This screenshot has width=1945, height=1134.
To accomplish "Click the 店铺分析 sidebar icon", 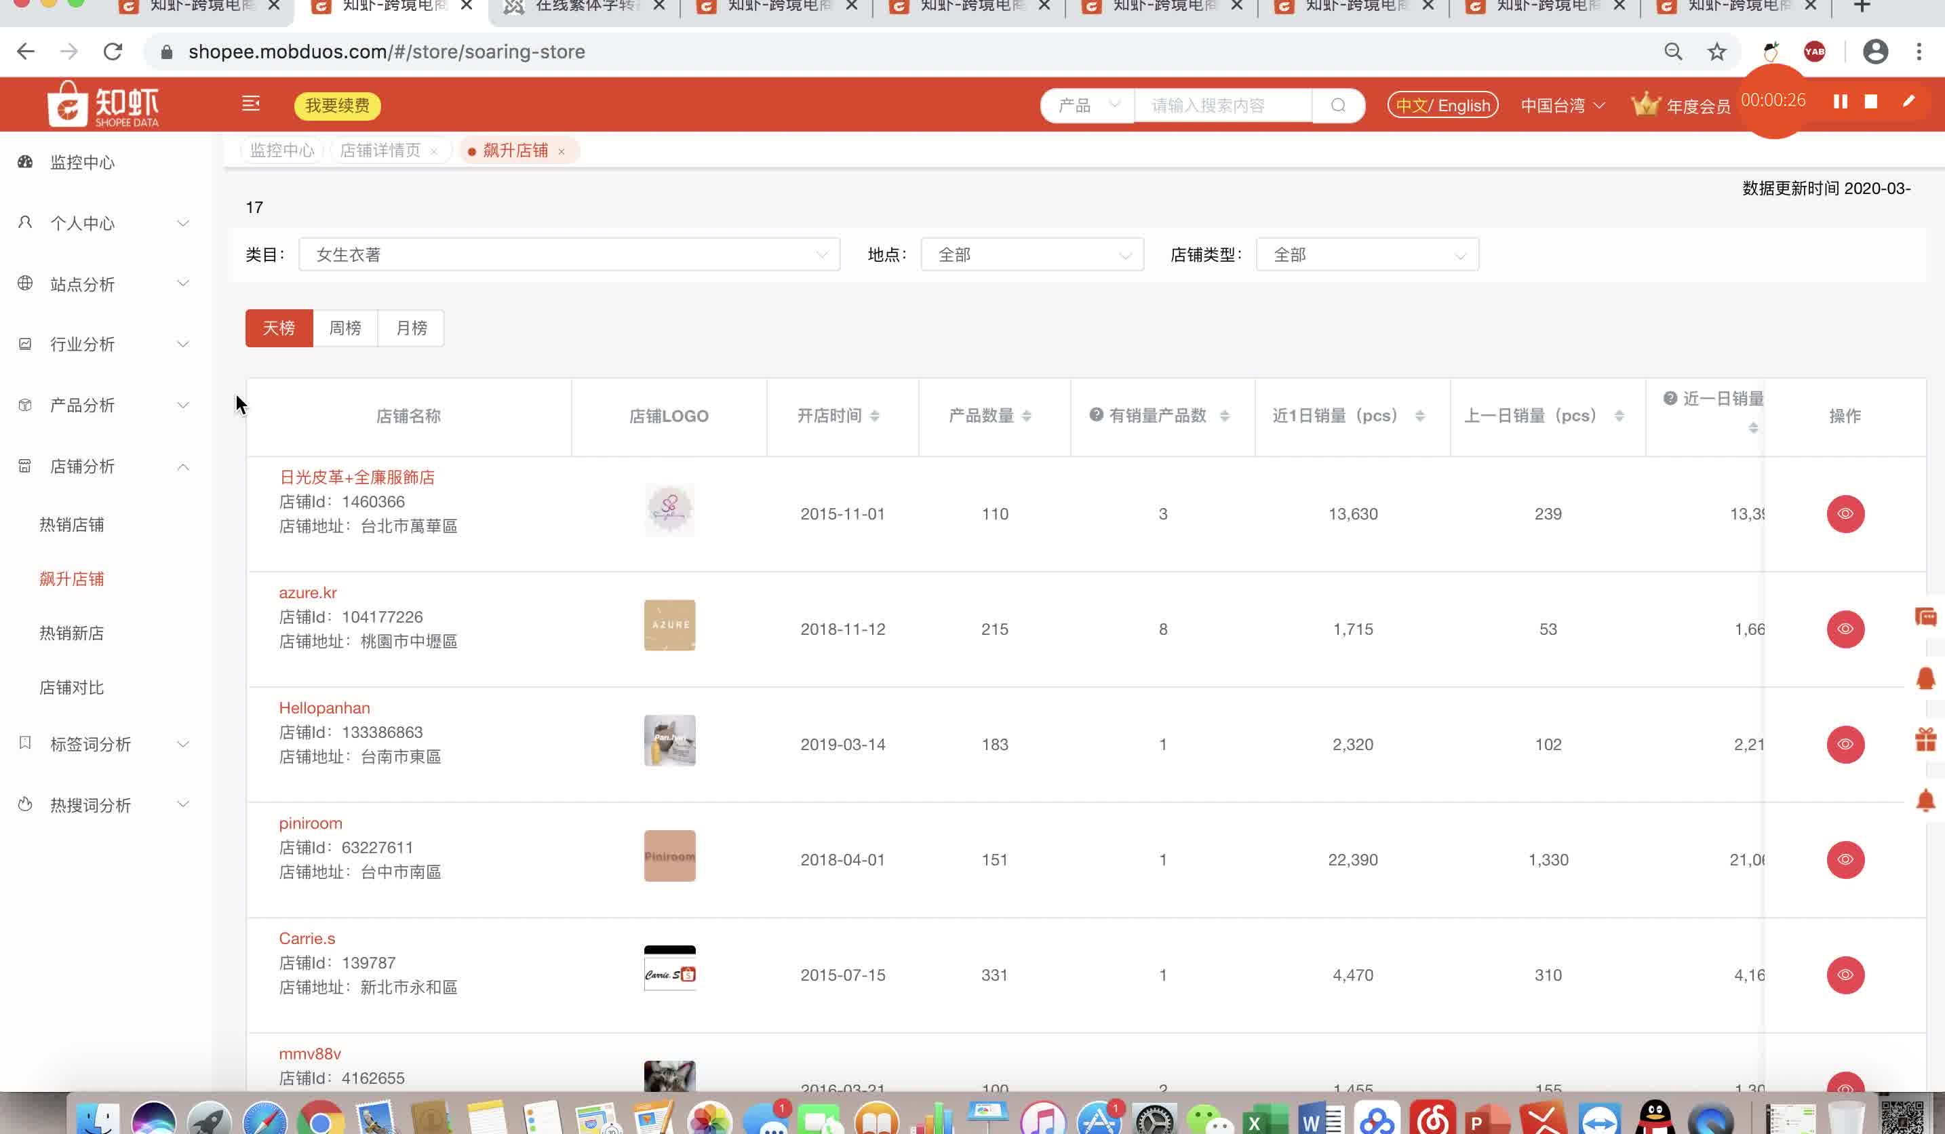I will point(24,465).
